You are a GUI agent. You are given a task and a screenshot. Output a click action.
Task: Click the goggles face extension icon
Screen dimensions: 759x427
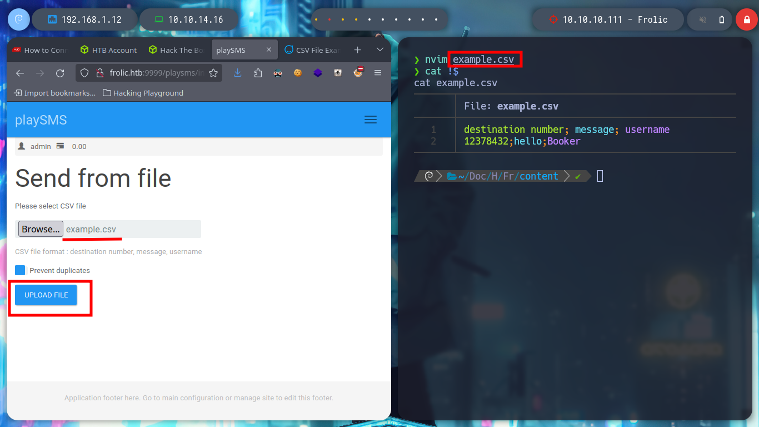[x=278, y=73]
